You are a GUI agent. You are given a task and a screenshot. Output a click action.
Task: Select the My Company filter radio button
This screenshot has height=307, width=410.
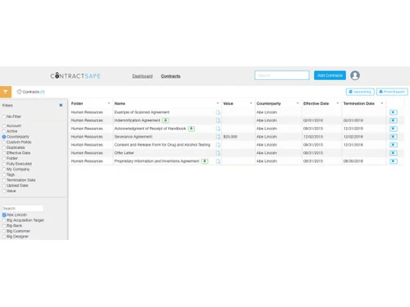click(x=4, y=169)
